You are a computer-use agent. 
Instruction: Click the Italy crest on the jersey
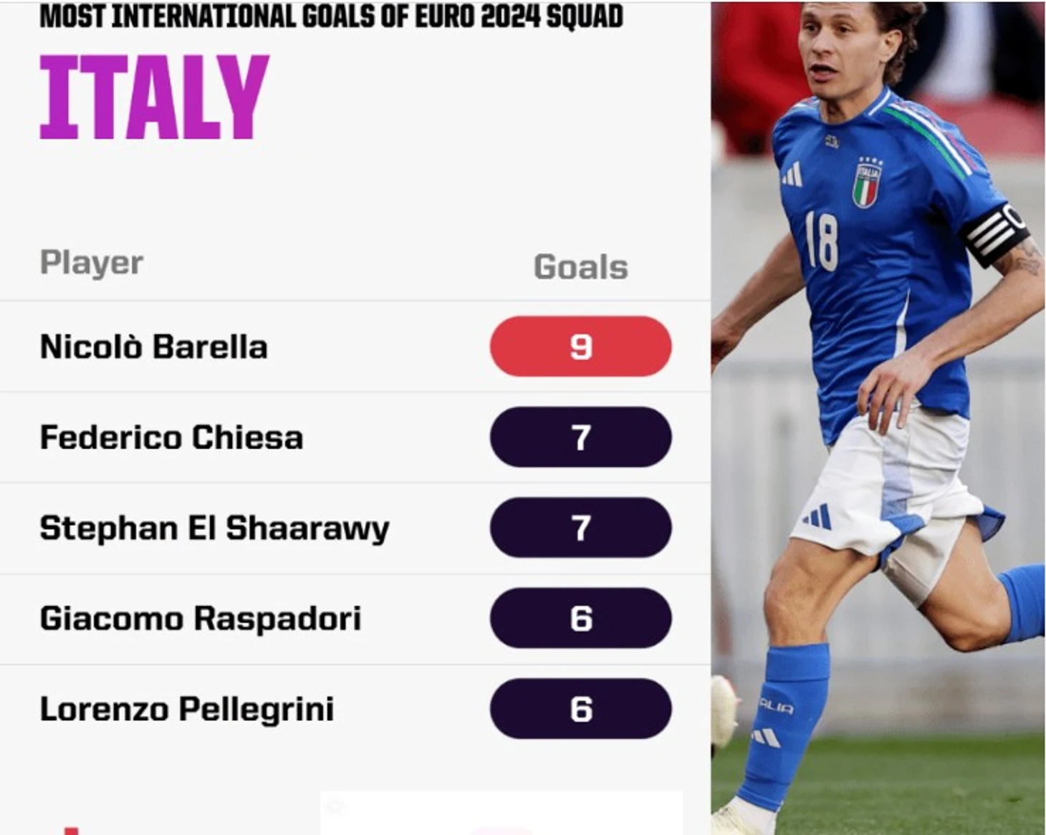(x=867, y=185)
